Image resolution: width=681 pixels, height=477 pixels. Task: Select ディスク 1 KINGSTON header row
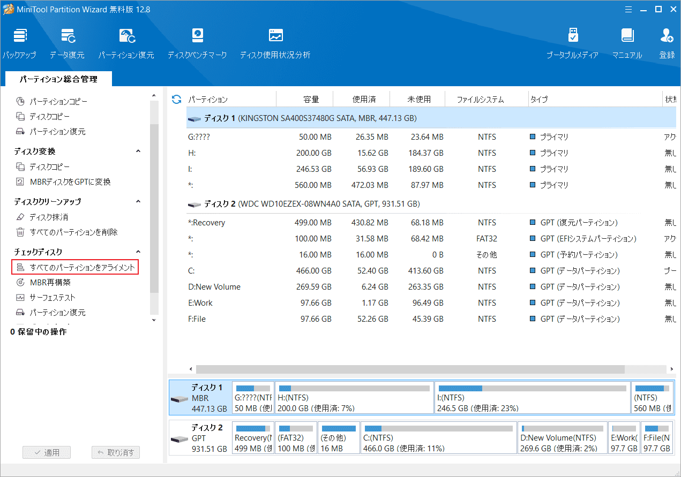431,118
